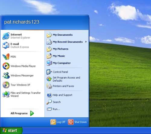The width and height of the screenshot is (151, 134).
Task: Click the Printers and Faxes printer icon
Action: (49, 86)
